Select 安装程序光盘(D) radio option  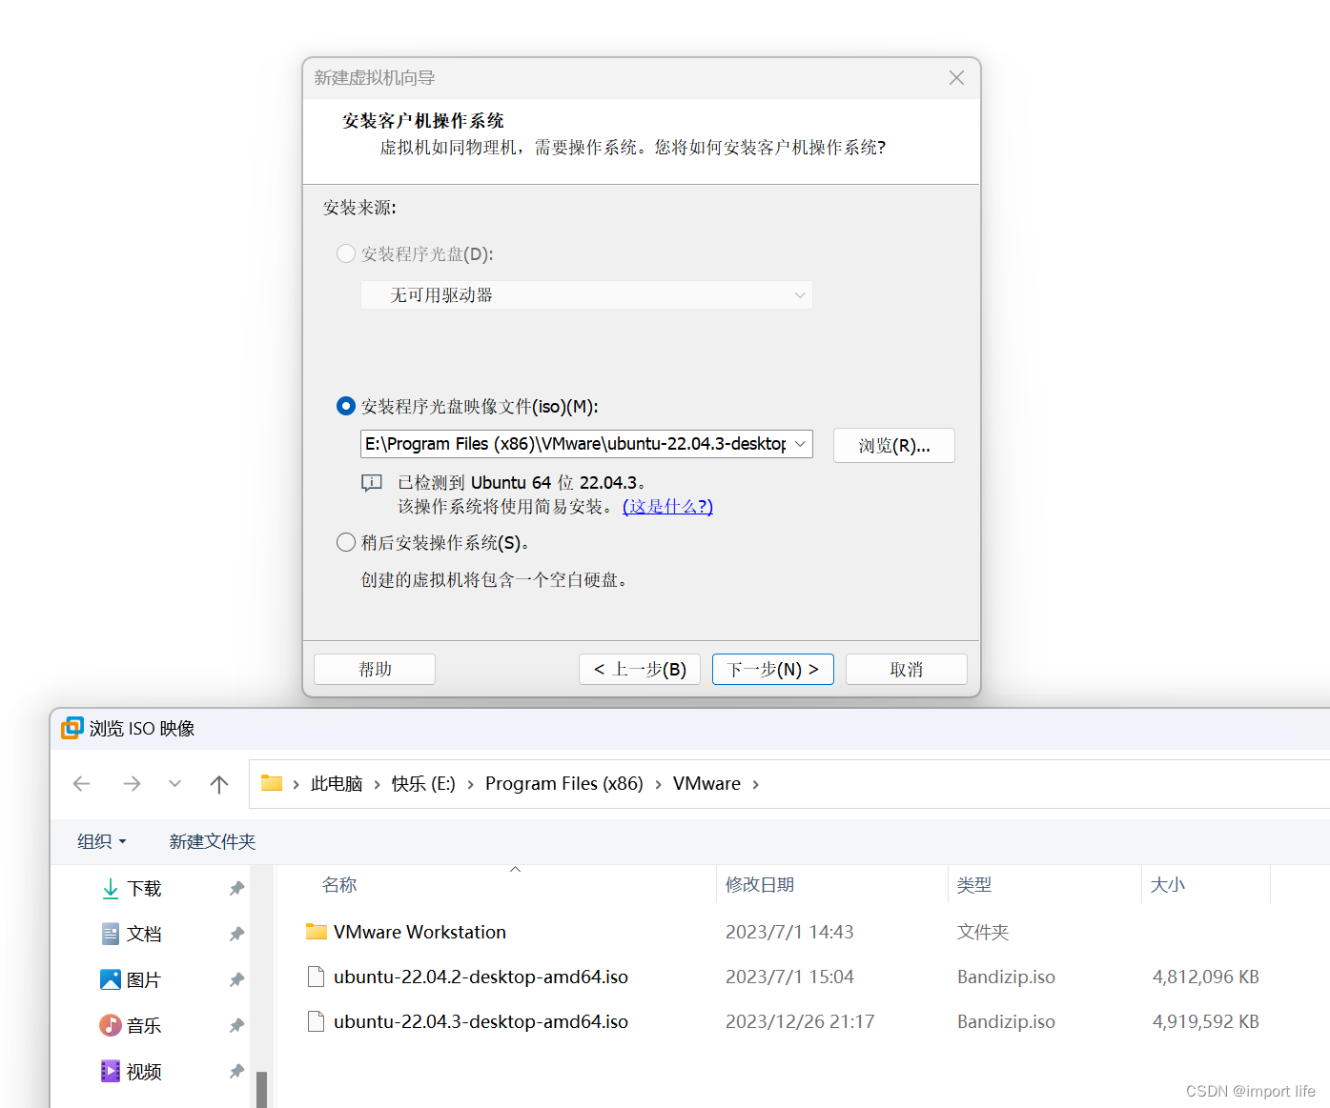(x=346, y=253)
